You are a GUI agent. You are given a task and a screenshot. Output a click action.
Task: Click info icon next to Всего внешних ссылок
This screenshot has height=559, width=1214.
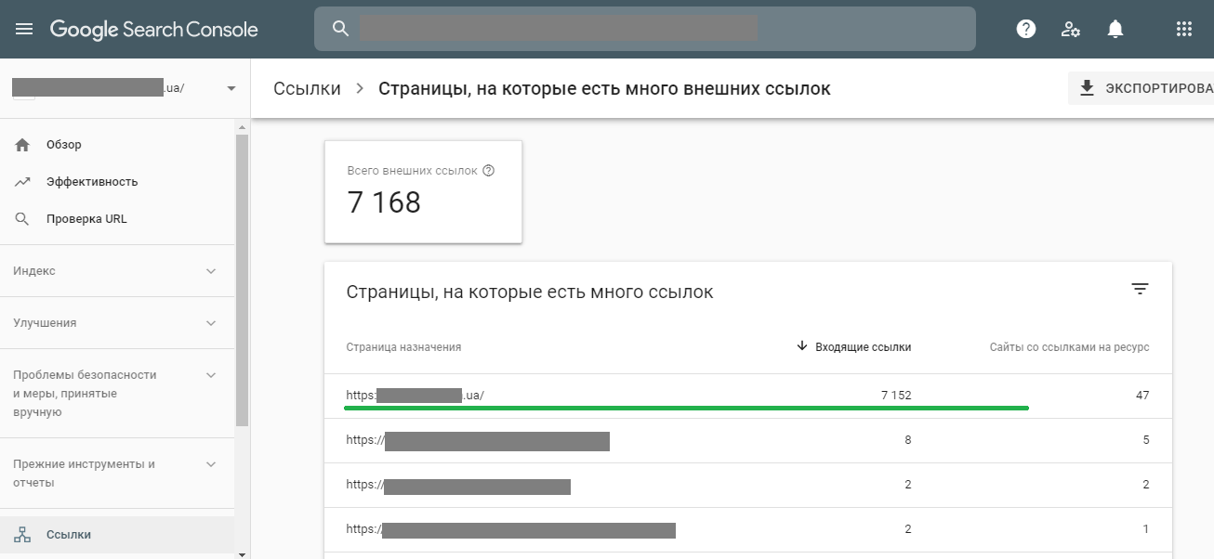point(489,171)
